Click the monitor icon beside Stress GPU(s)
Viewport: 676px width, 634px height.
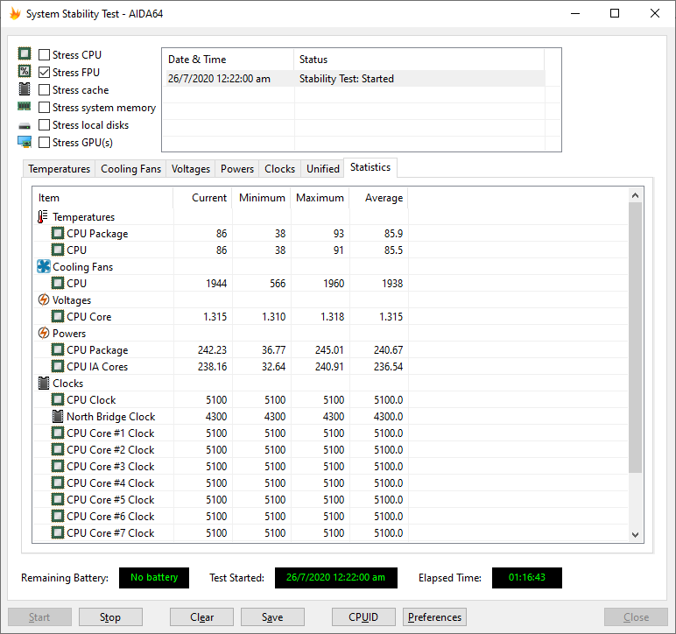click(25, 142)
